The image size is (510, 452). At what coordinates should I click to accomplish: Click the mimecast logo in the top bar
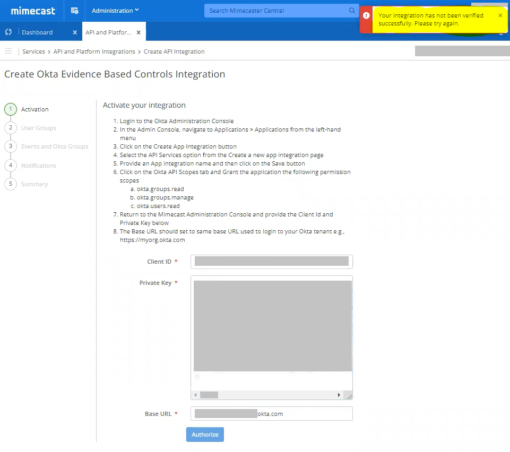tap(33, 11)
